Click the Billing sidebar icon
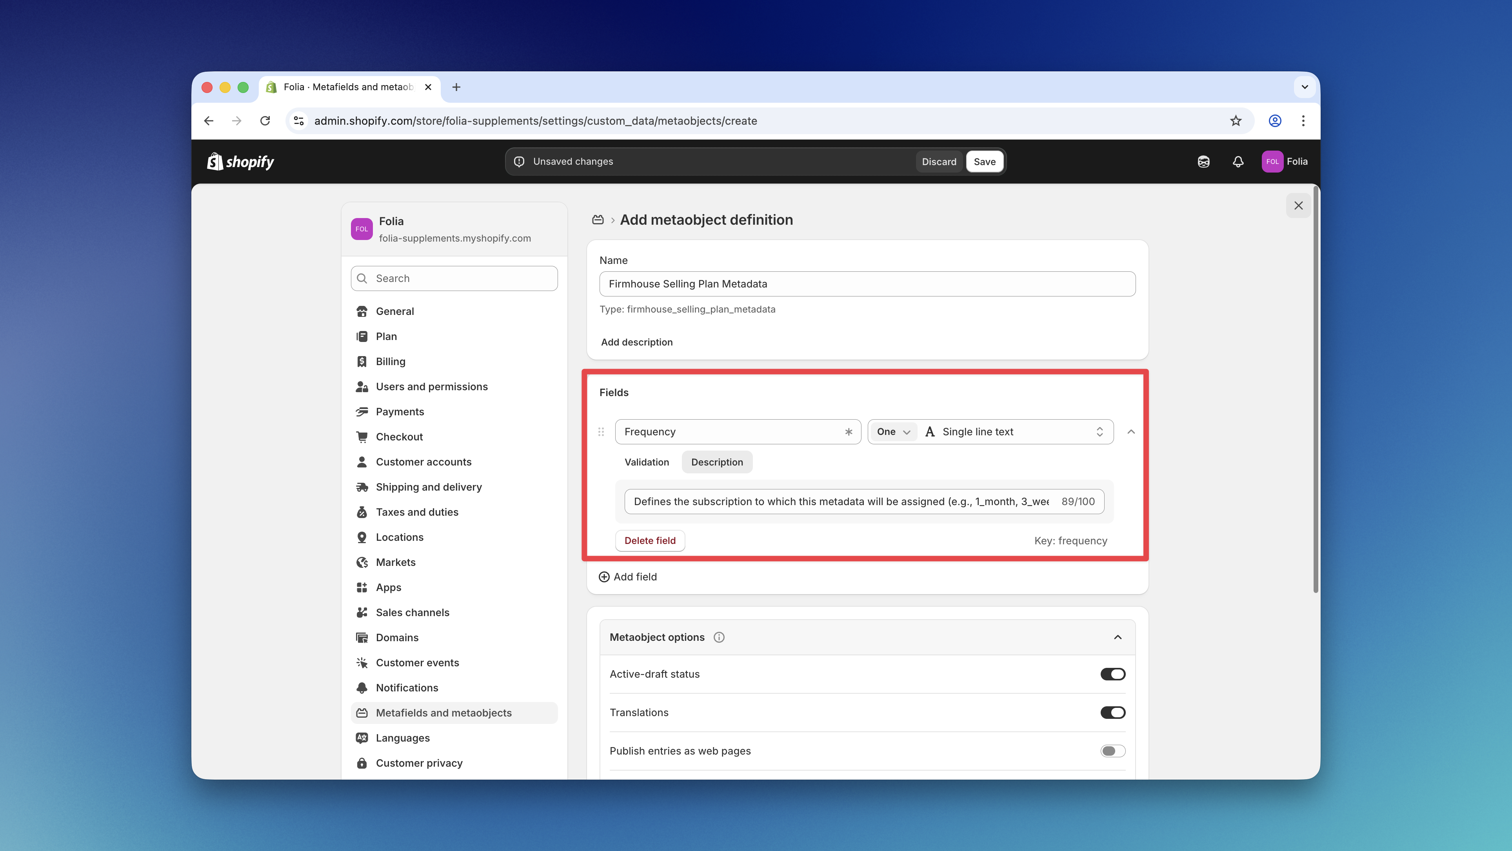1512x851 pixels. [x=362, y=362]
